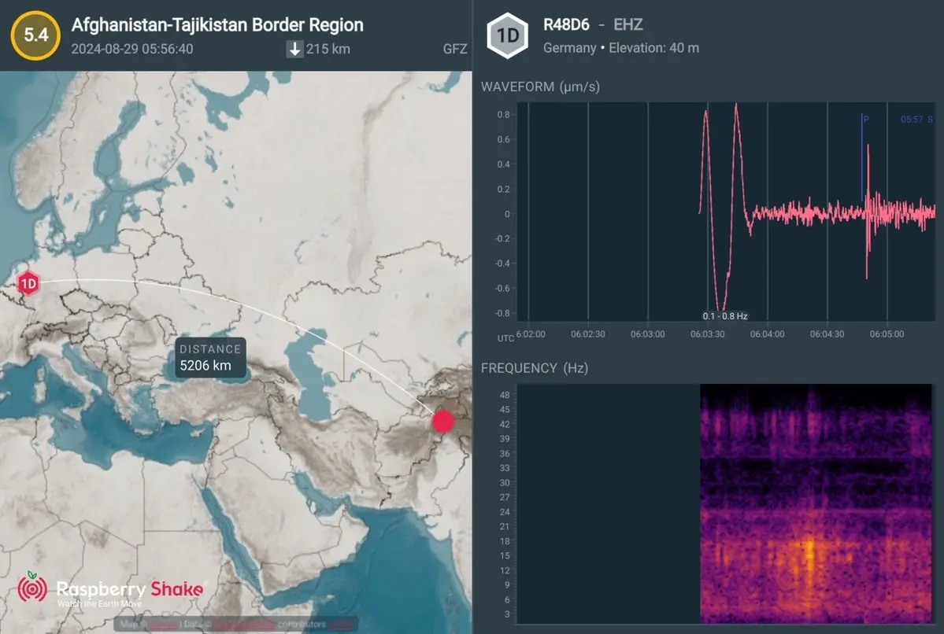Click the GFZ data source label
Image resolution: width=944 pixels, height=634 pixels.
pos(455,49)
